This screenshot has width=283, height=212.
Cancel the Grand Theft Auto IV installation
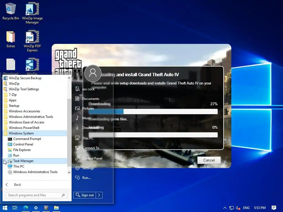(x=209, y=160)
